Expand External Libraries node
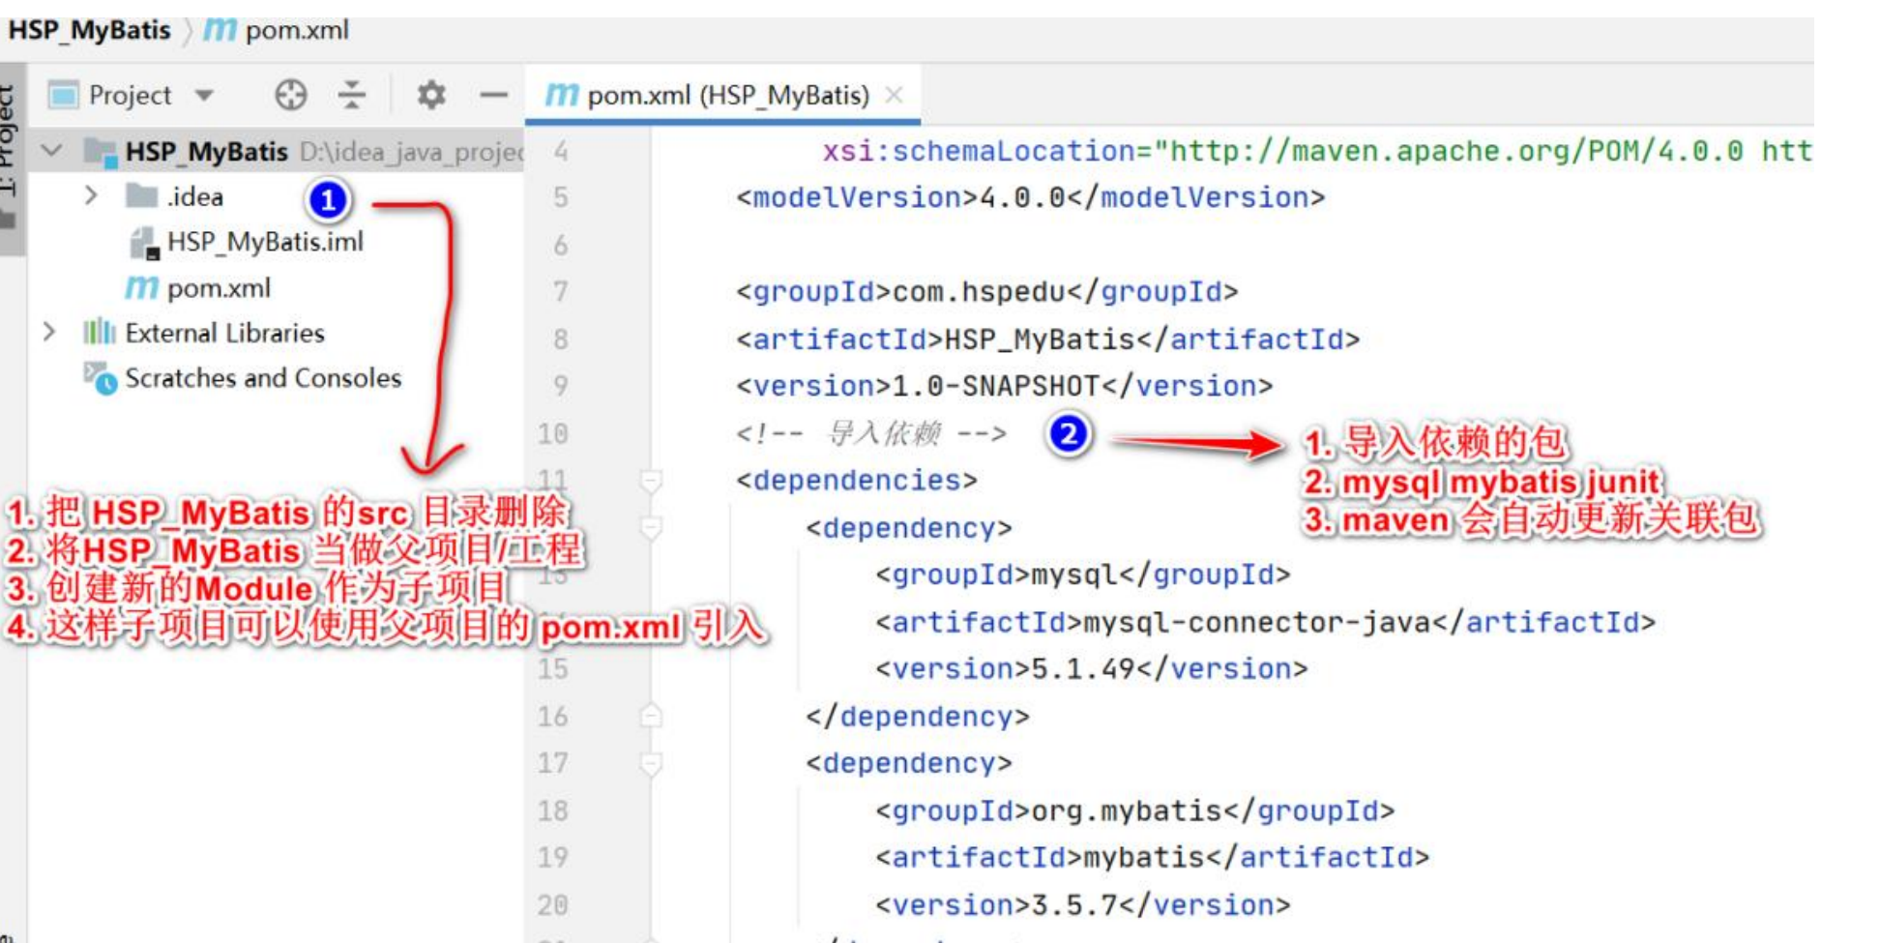Screen dimensions: 1880x943 pyautogui.click(x=49, y=333)
